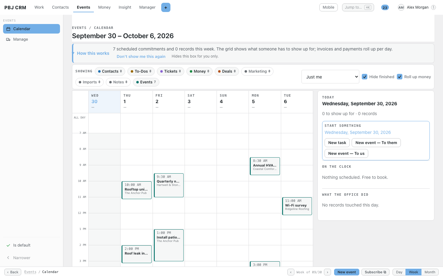Screen dimensions: 443x277
Task: Click the user badge number 1
Action: click(433, 7)
